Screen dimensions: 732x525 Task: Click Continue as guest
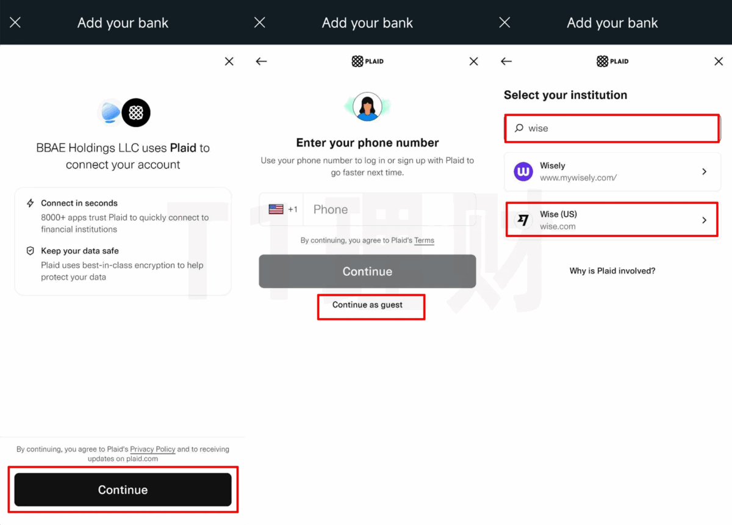pyautogui.click(x=367, y=305)
